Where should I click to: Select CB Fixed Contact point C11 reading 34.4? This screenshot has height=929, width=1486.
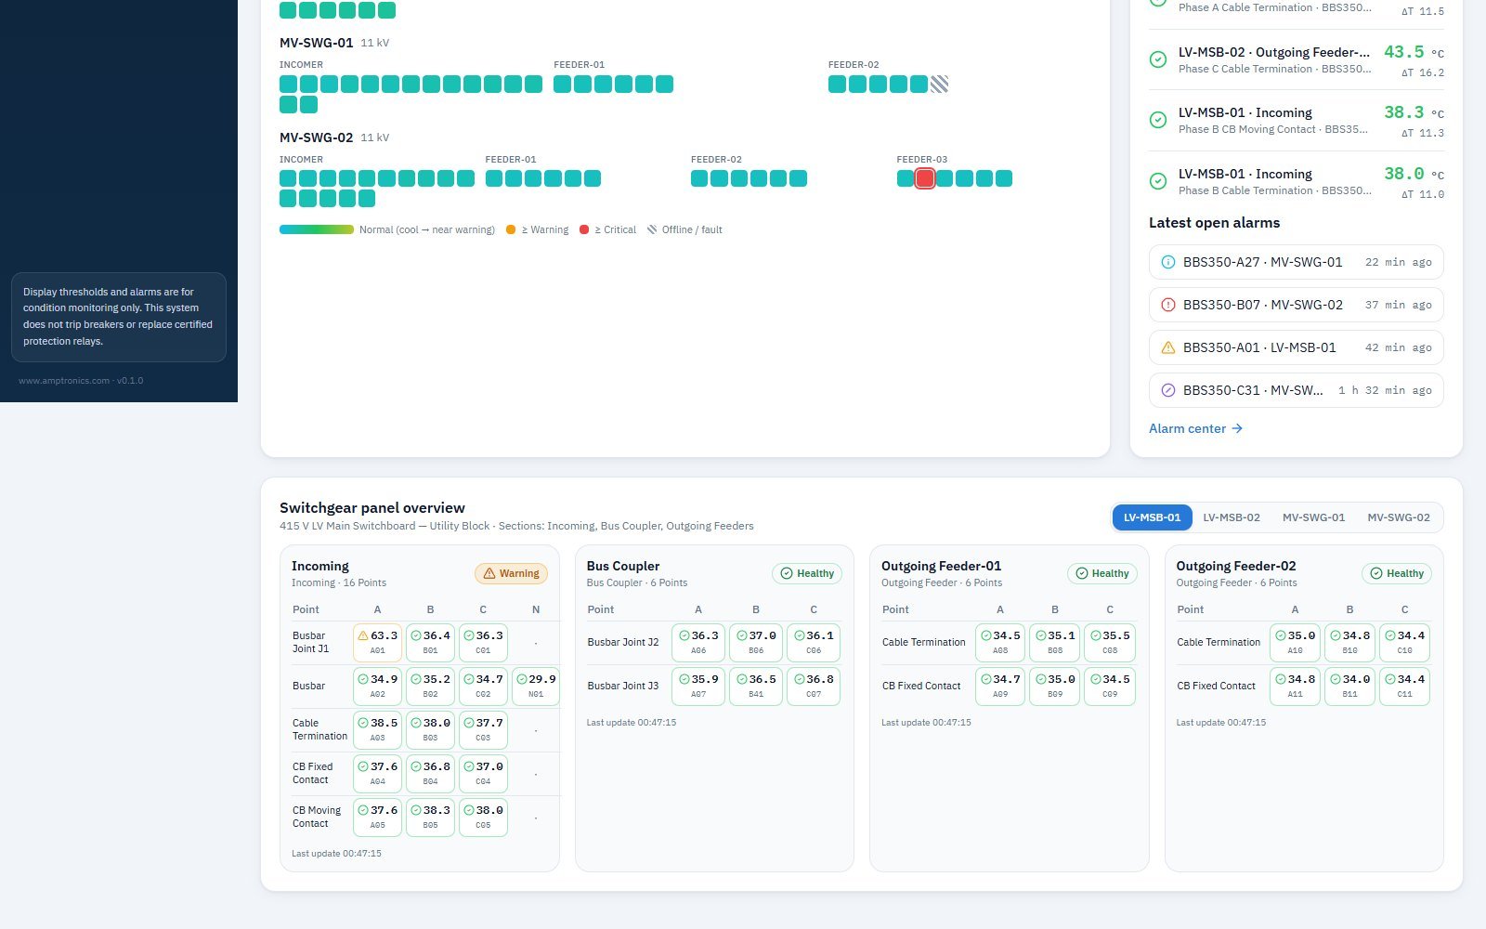pyautogui.click(x=1404, y=687)
